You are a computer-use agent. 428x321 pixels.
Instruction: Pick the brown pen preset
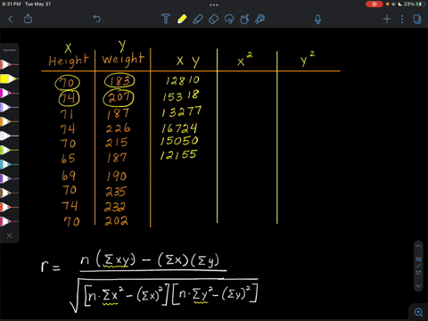[9, 193]
